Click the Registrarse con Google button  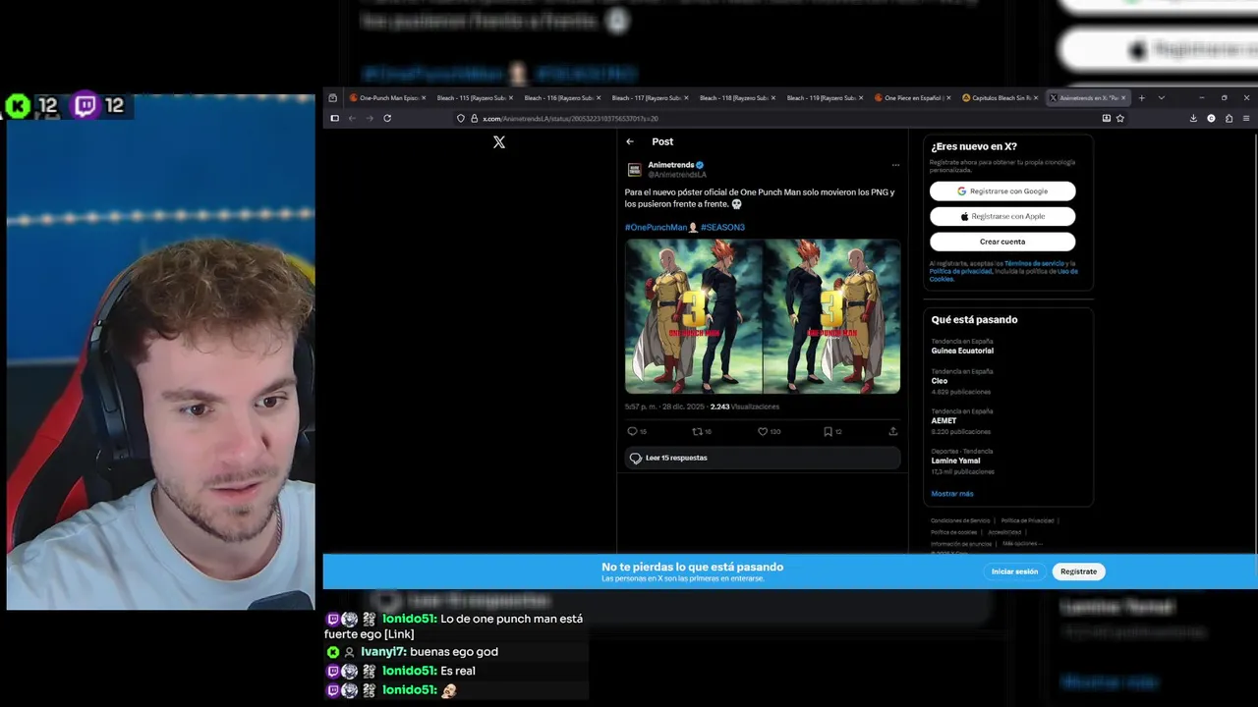(1002, 191)
